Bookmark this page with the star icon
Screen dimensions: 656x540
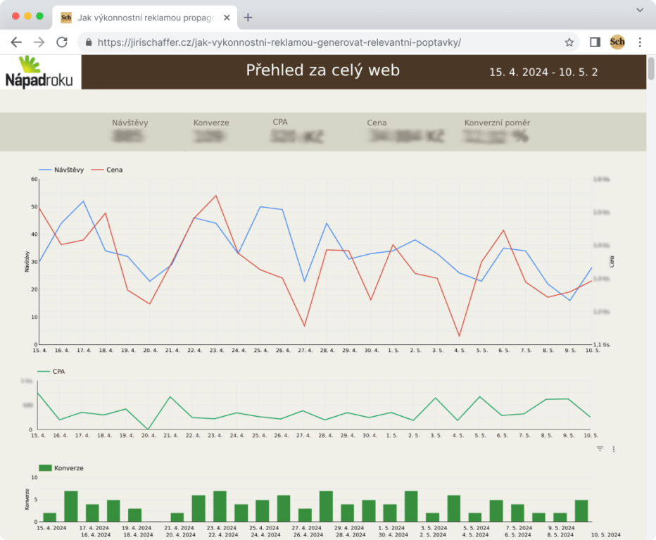pos(569,42)
